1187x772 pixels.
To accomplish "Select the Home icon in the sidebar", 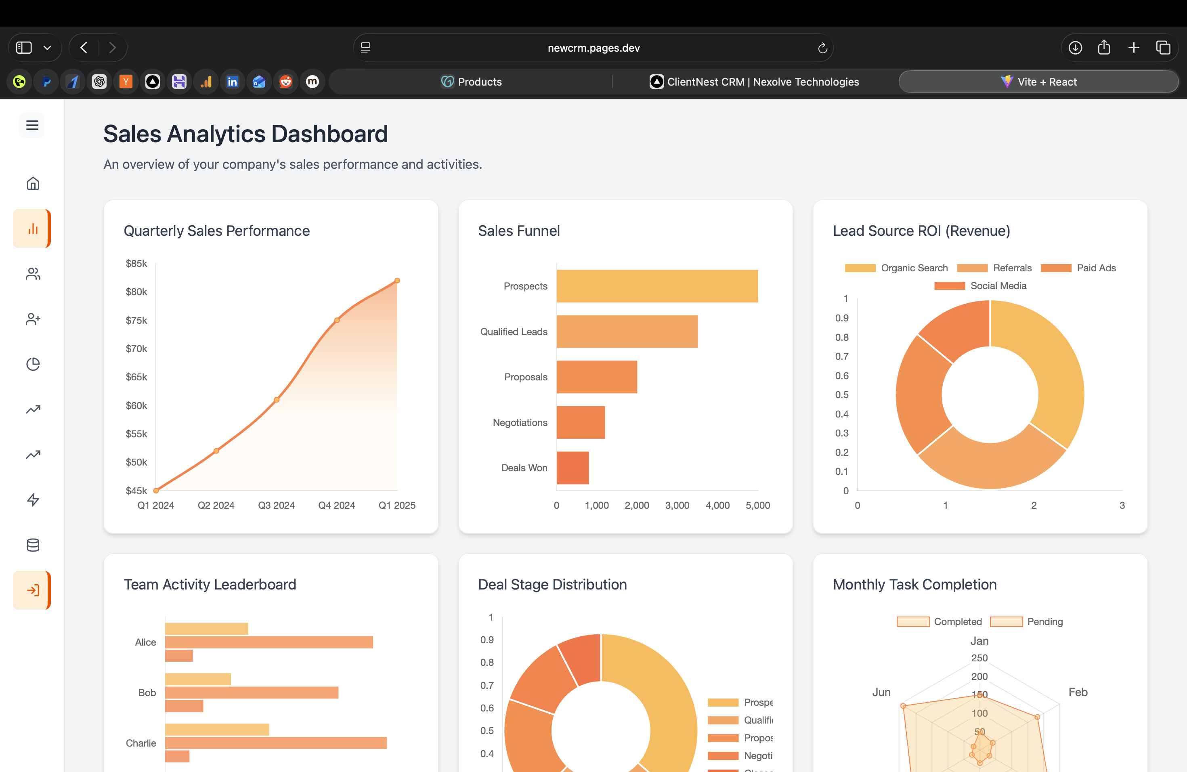I will [32, 183].
